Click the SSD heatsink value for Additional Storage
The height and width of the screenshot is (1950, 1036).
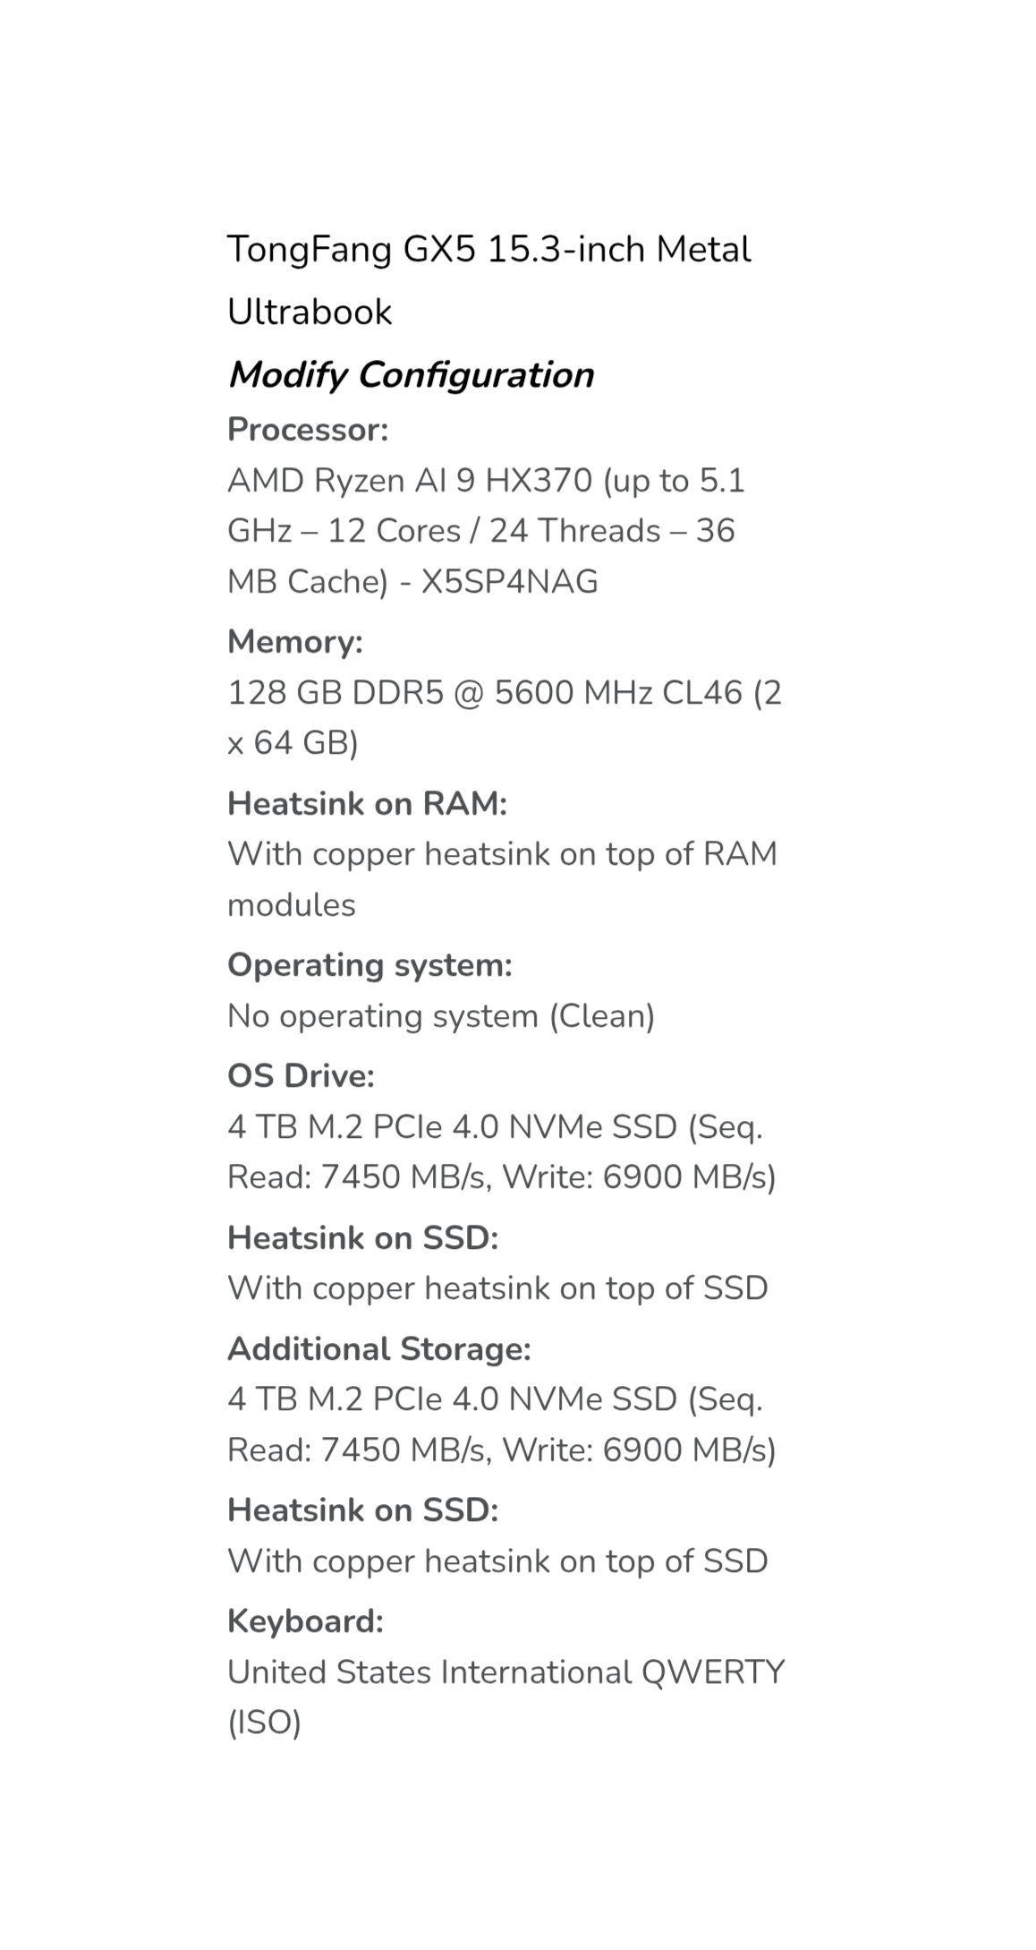pyautogui.click(x=497, y=1561)
